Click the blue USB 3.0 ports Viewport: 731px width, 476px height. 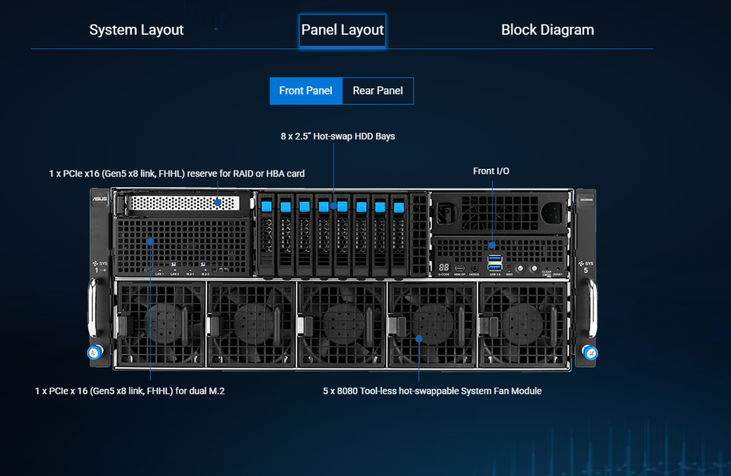tap(495, 263)
